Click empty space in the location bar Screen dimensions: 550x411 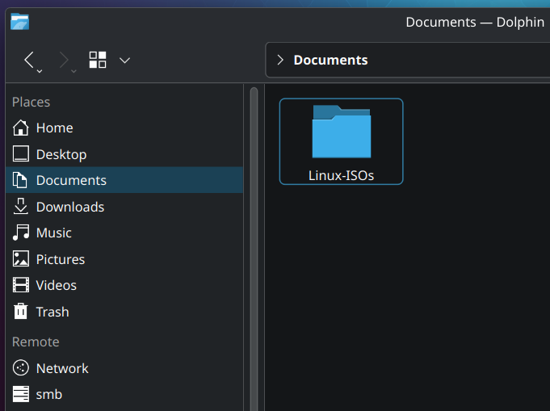click(460, 60)
